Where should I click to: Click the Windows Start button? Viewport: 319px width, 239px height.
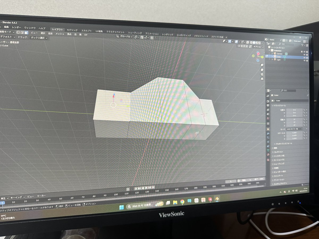point(121,207)
